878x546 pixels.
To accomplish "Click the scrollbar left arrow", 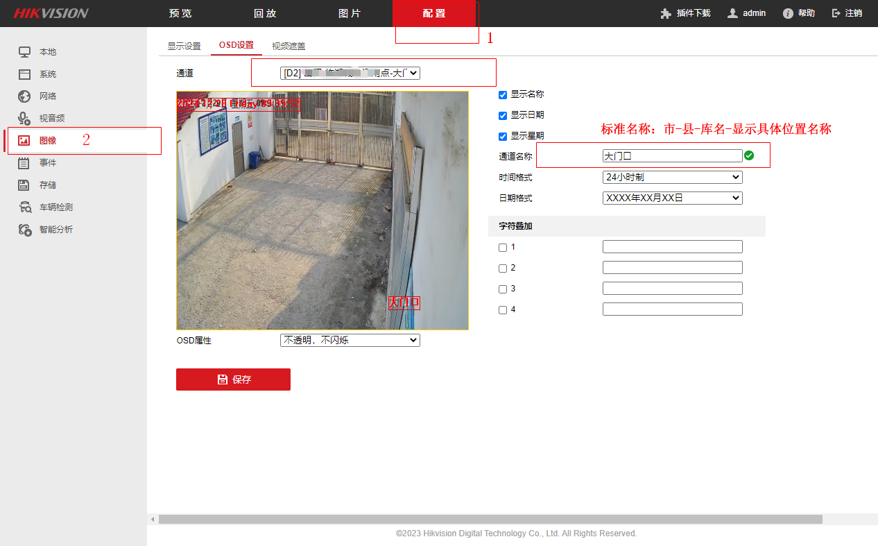I will tap(153, 519).
